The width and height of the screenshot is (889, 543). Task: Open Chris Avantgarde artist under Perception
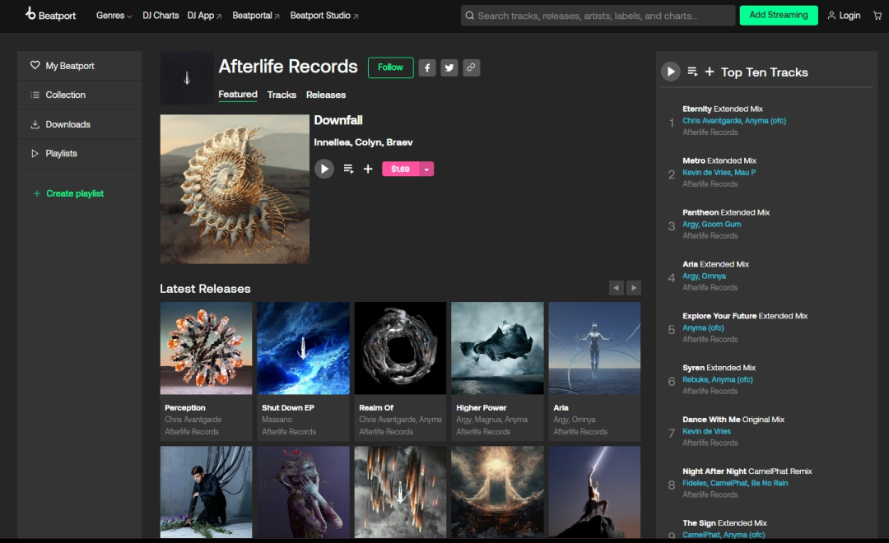(x=193, y=420)
